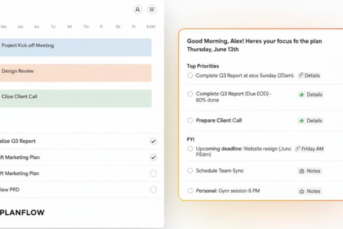Select the 'Th' day column header
The width and height of the screenshot is (343, 229).
[x=86, y=27]
